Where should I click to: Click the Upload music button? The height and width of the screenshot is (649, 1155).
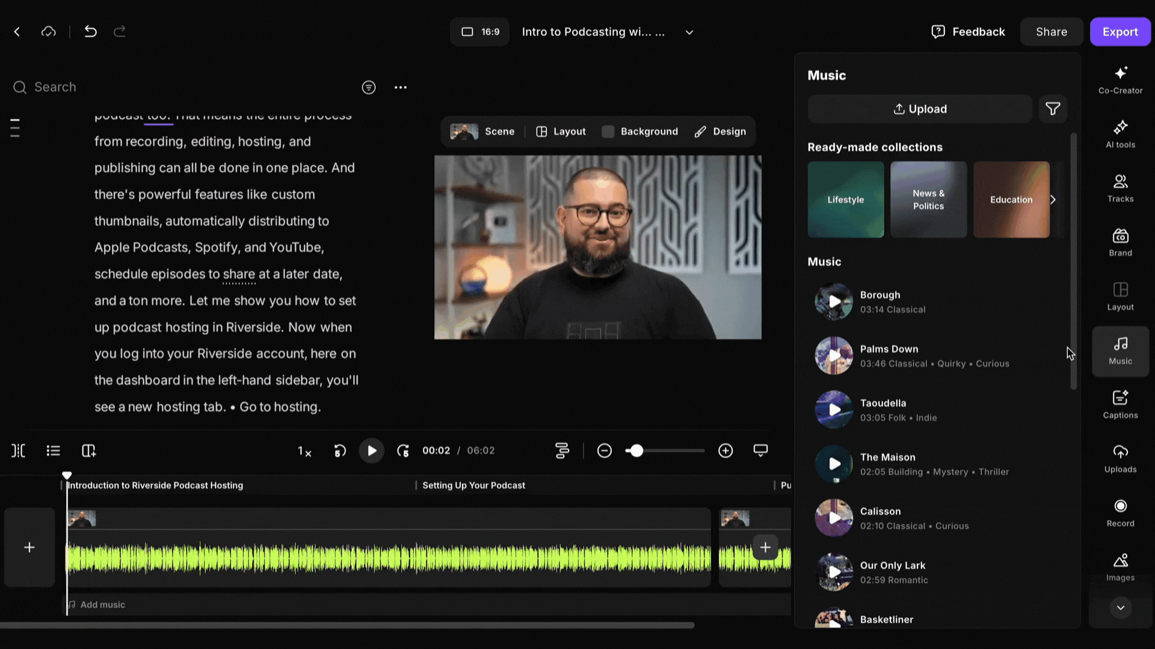pos(920,109)
